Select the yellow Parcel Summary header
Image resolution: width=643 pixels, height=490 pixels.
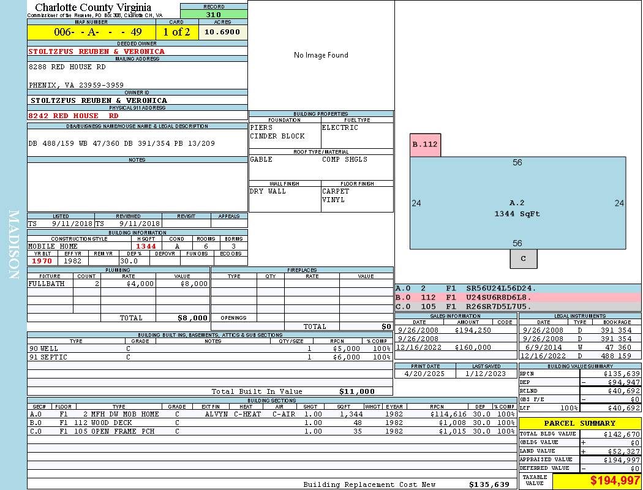579,423
